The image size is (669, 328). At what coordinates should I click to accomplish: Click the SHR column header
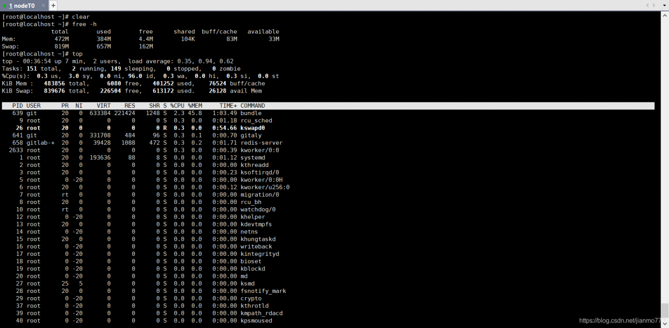click(x=155, y=106)
